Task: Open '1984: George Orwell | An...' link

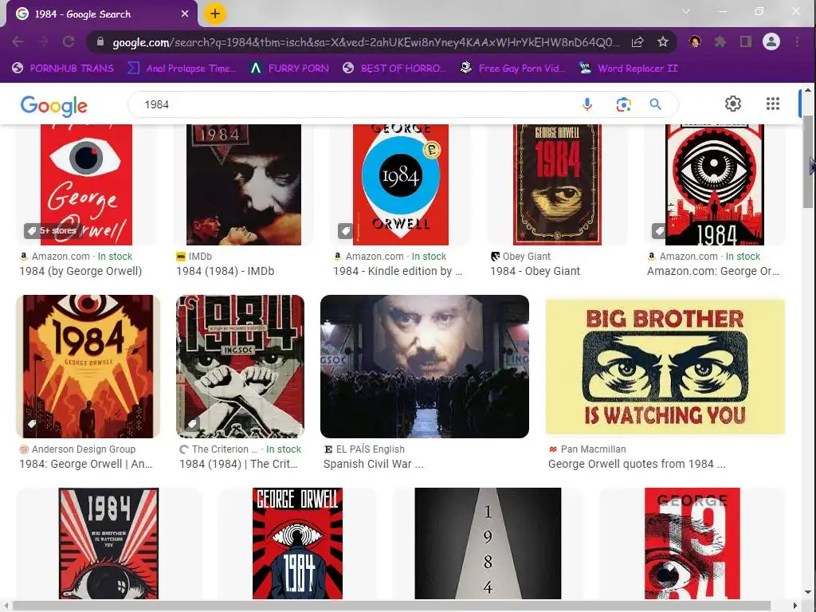Action: [86, 464]
